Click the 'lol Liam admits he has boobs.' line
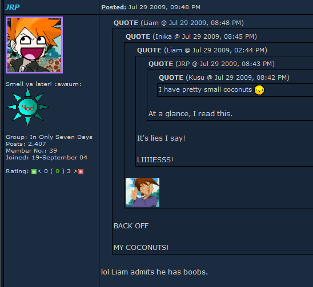The image size is (313, 287). click(x=155, y=272)
